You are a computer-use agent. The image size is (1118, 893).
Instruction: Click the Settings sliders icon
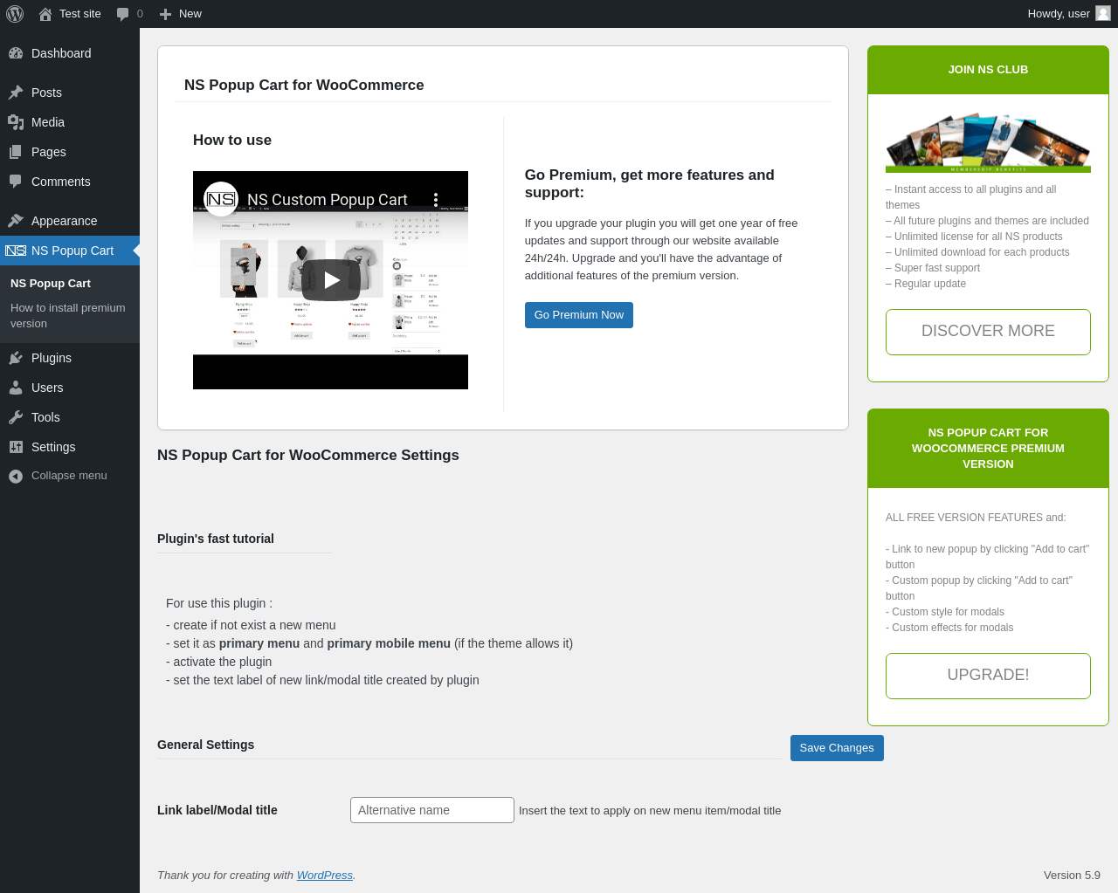tap(16, 447)
